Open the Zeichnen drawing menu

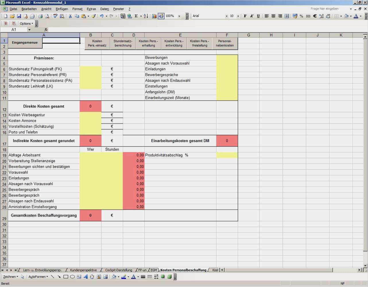(x=11, y=277)
